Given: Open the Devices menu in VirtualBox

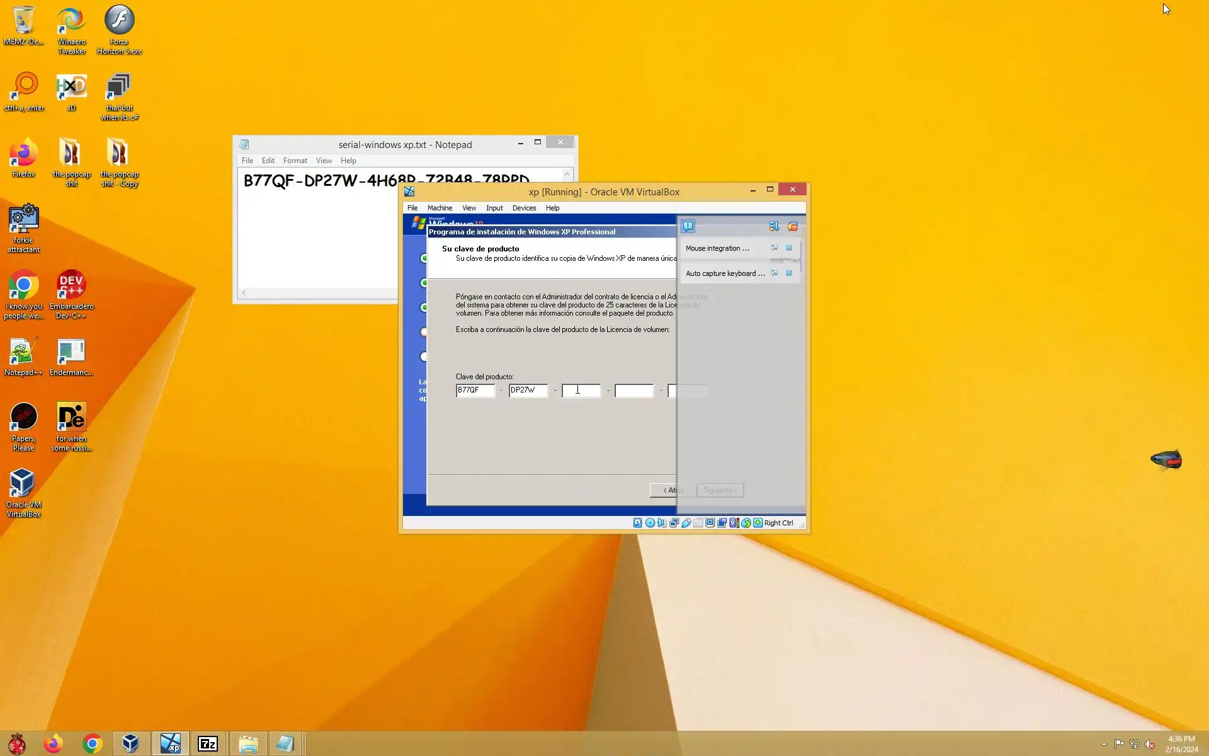Looking at the screenshot, I should pos(524,208).
